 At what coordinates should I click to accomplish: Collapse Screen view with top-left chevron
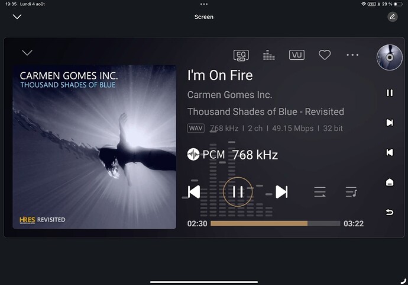17,17
